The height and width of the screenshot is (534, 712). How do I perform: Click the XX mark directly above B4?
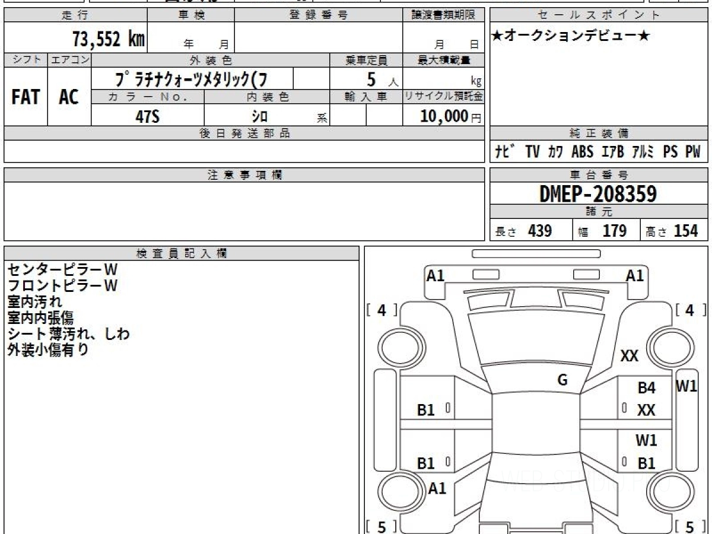point(629,356)
